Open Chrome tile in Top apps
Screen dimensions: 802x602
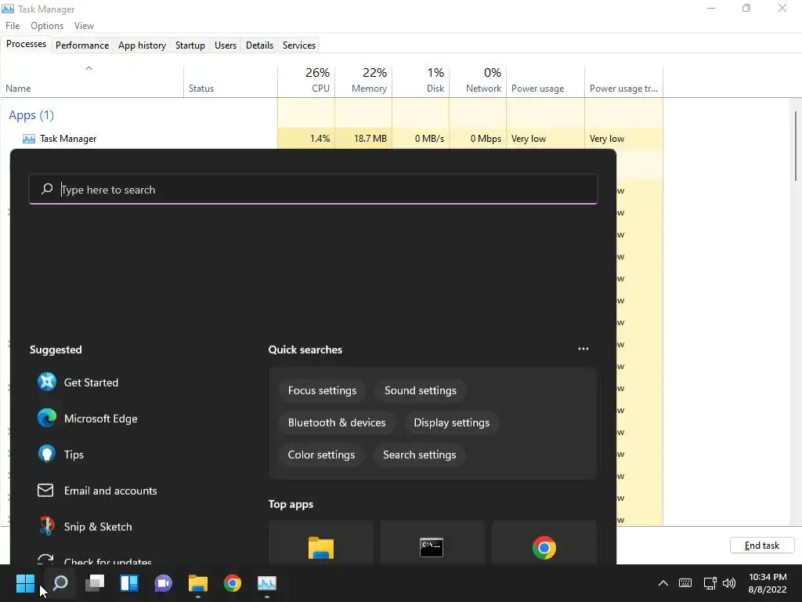click(x=544, y=544)
